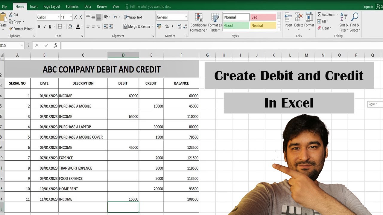Center text horizontally
The height and width of the screenshot is (215, 383).
(x=93, y=27)
